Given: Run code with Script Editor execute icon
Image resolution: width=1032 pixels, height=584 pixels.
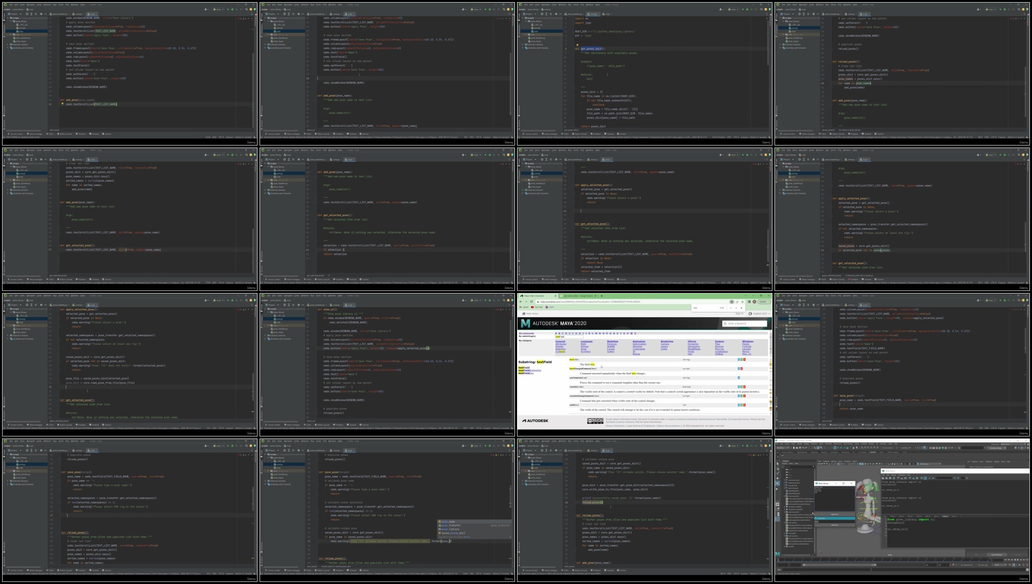Looking at the screenshot, I should (933, 478).
